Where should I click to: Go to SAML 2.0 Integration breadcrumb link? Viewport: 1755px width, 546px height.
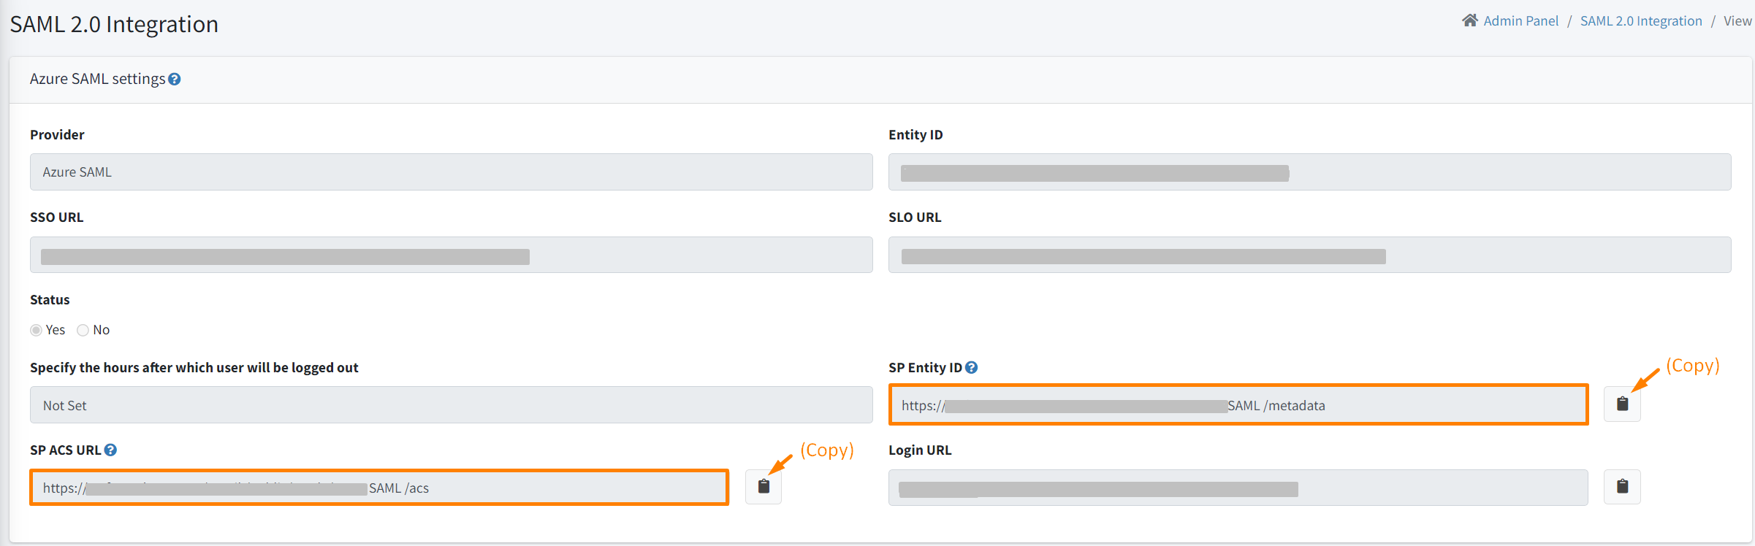tap(1641, 21)
